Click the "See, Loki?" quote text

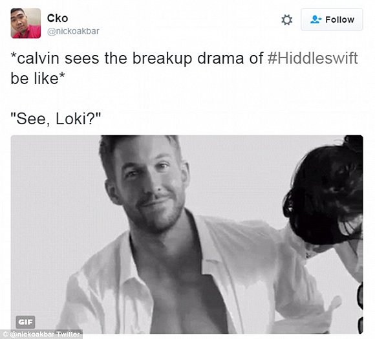click(x=56, y=118)
